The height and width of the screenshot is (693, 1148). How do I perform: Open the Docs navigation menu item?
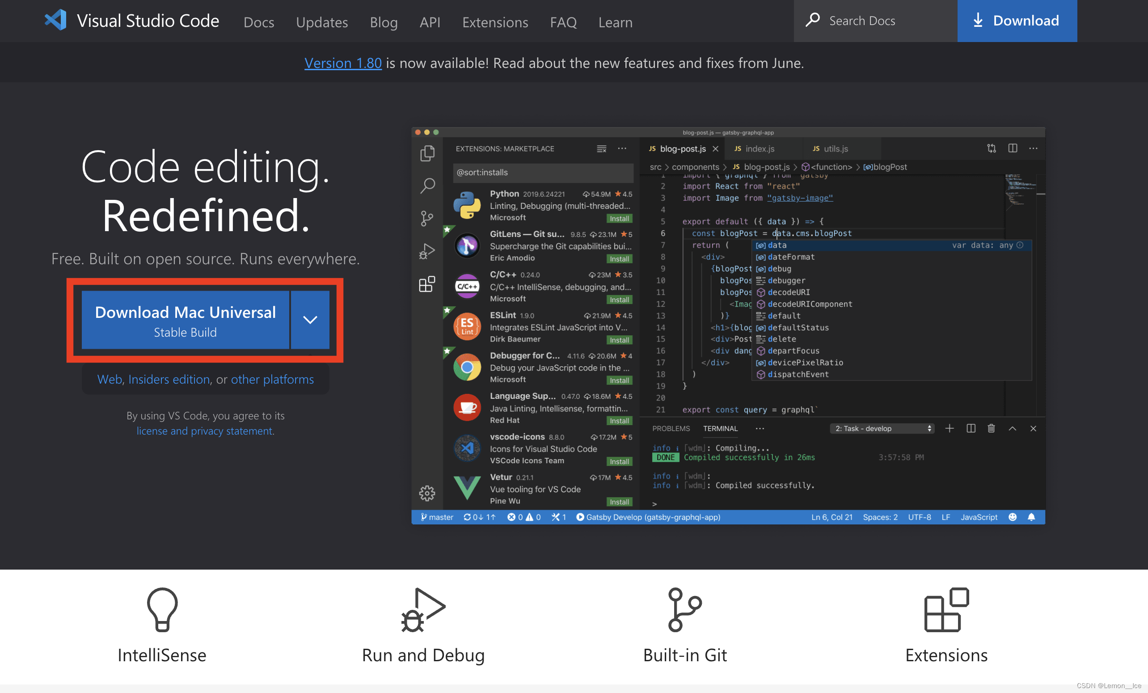pos(258,22)
